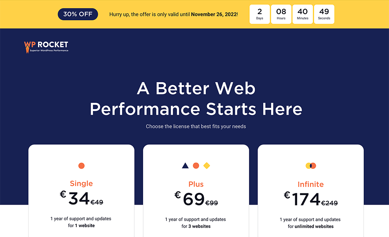Click the Hours countdown tile showing 08
The image size is (389, 237).
[281, 14]
